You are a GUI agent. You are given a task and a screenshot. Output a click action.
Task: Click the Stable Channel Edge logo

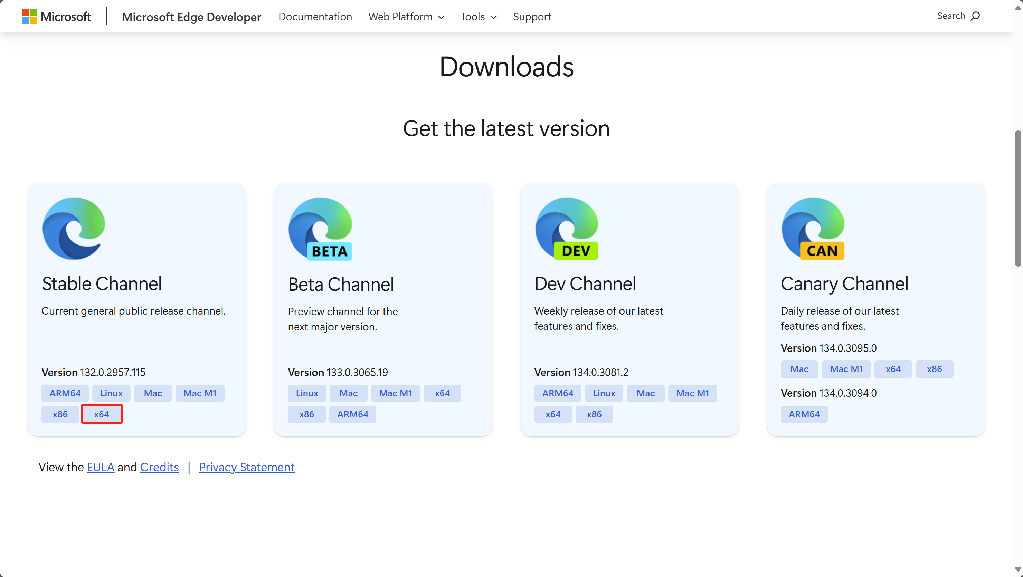(74, 229)
